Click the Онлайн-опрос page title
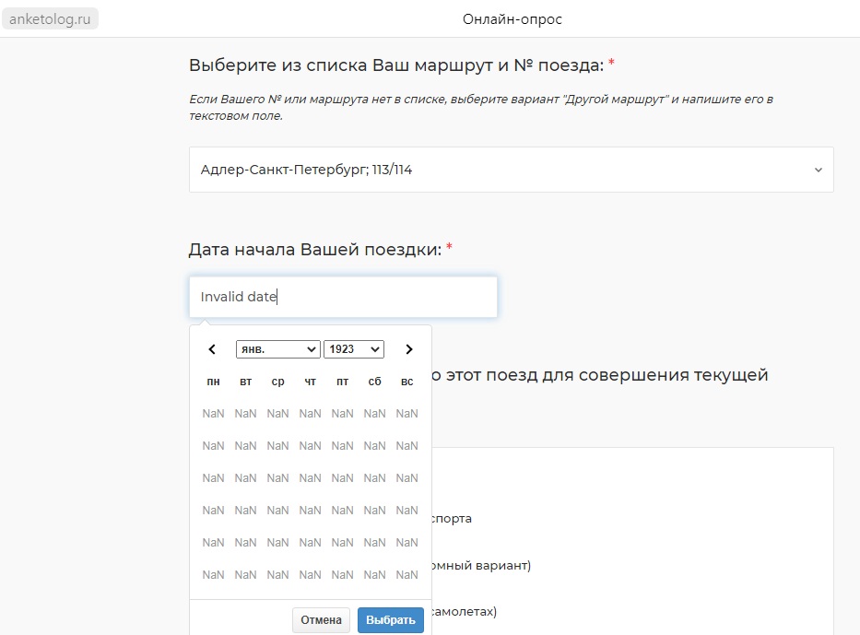Viewport: 860px width, 635px height. point(512,18)
